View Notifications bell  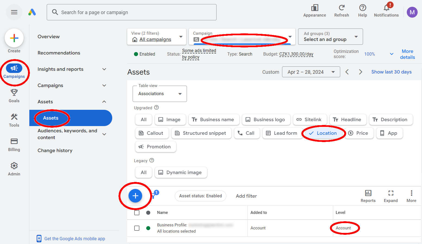(x=386, y=11)
